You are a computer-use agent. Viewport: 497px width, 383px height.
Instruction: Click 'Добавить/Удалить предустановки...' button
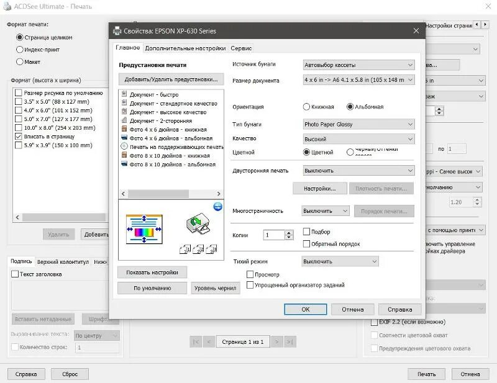pyautogui.click(x=171, y=79)
